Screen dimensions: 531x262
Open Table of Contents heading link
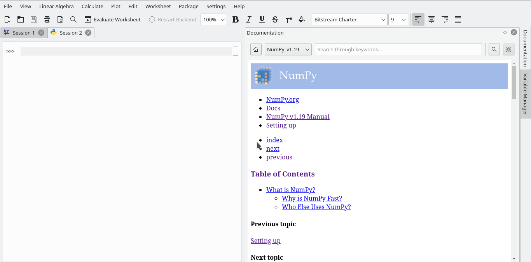coord(283,174)
